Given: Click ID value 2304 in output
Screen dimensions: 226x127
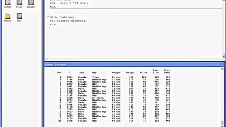Looking at the screenshot, I should coord(70,77).
